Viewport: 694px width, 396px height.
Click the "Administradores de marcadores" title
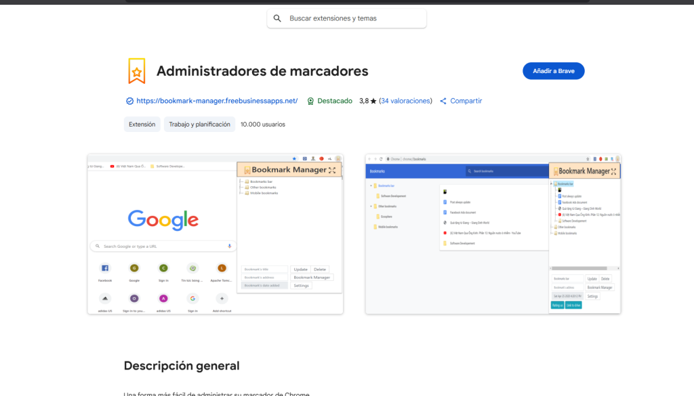(262, 71)
